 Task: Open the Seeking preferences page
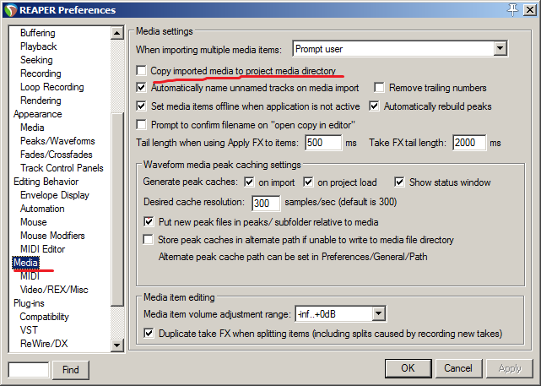36,60
